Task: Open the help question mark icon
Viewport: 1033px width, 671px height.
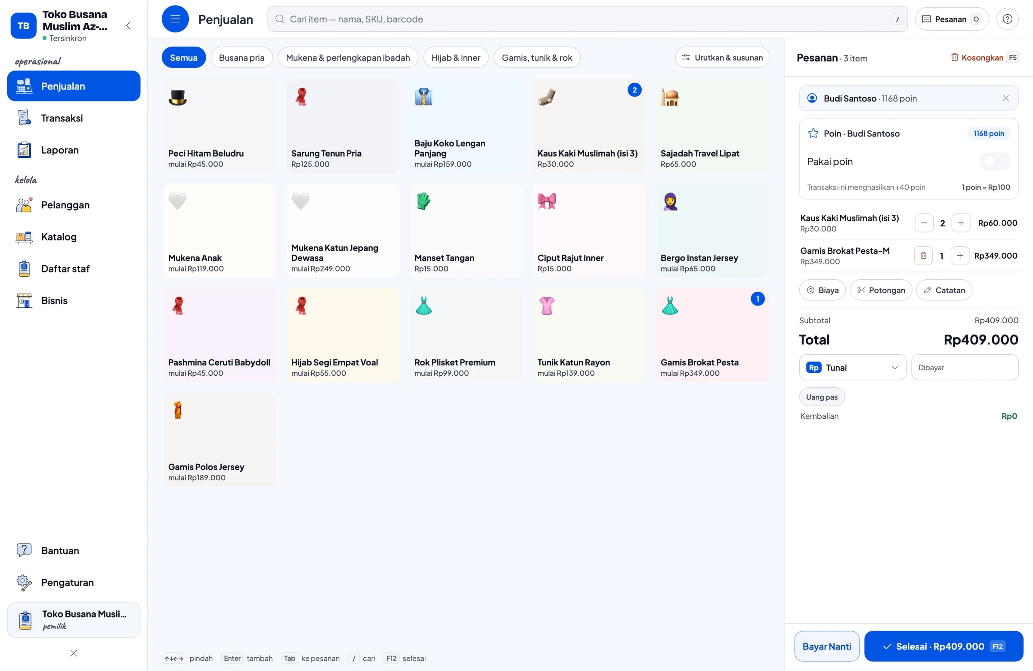Action: coord(1008,19)
